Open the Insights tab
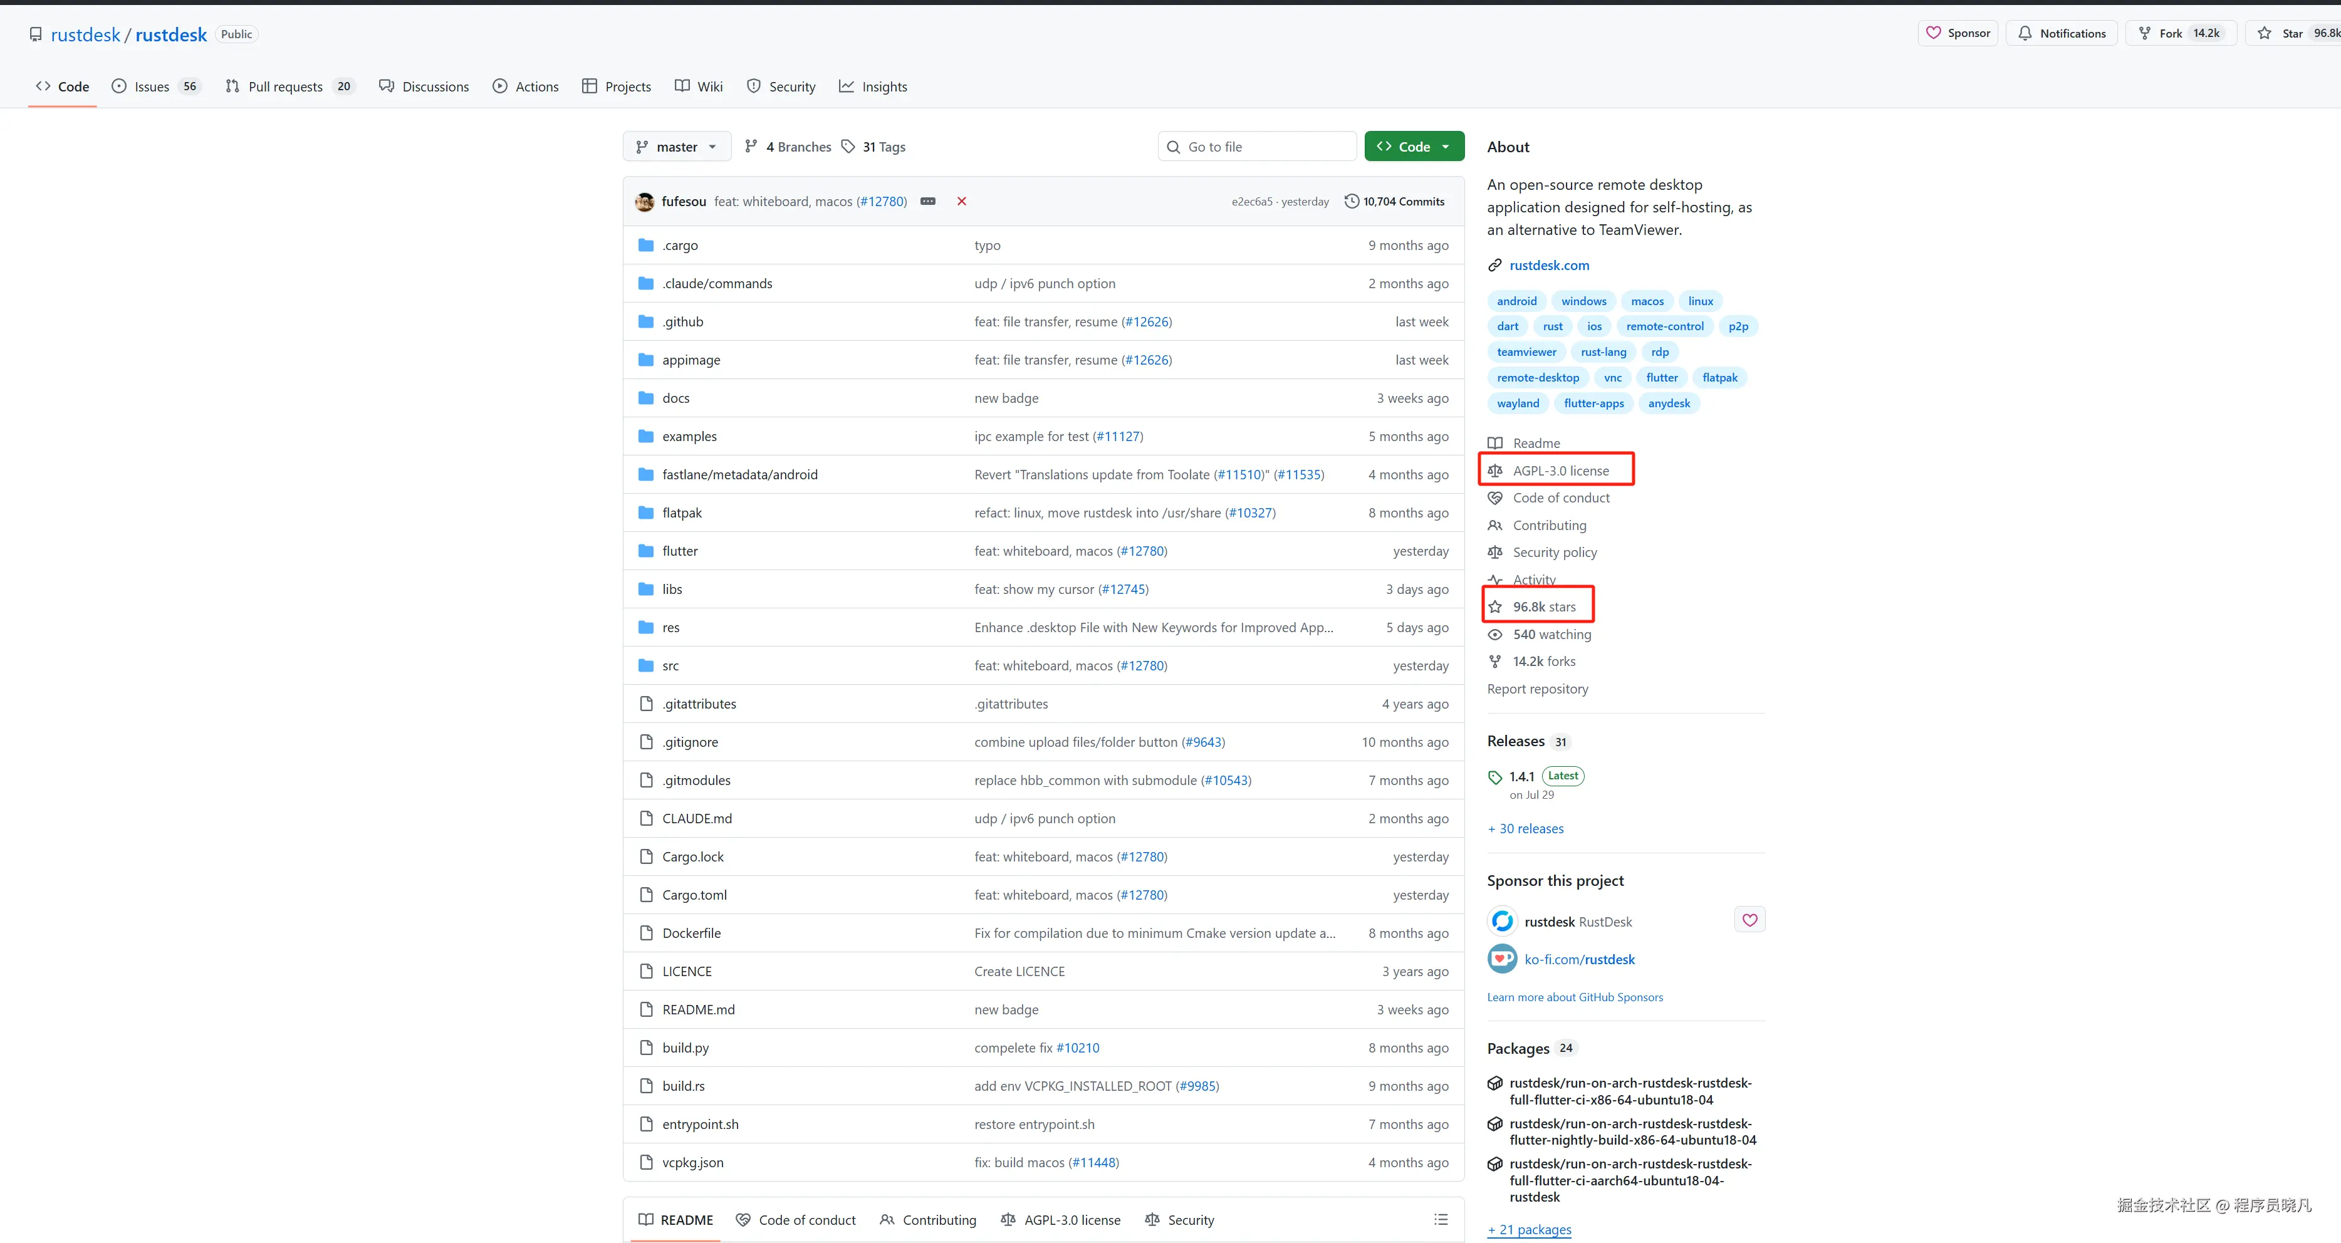Image resolution: width=2341 pixels, height=1243 pixels. pos(873,86)
